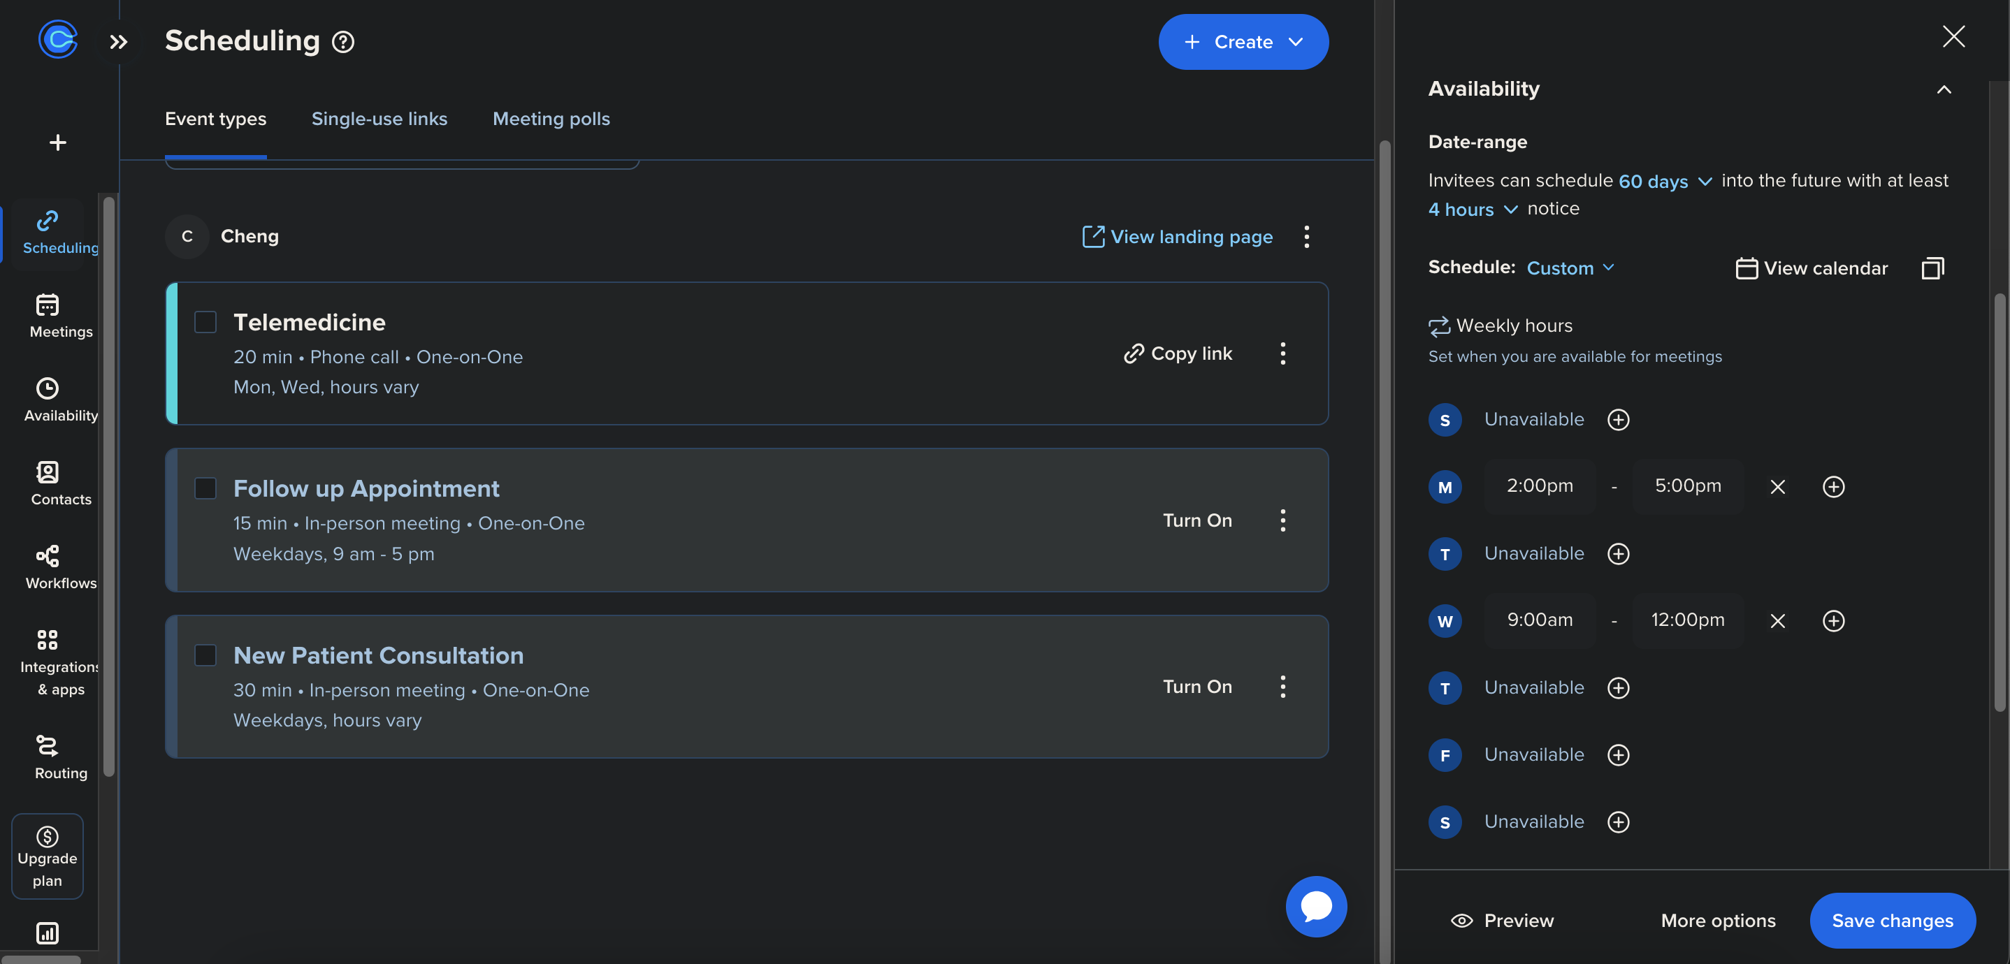Open the blue chat bubble
Viewport: 2010px width, 964px height.
point(1315,906)
